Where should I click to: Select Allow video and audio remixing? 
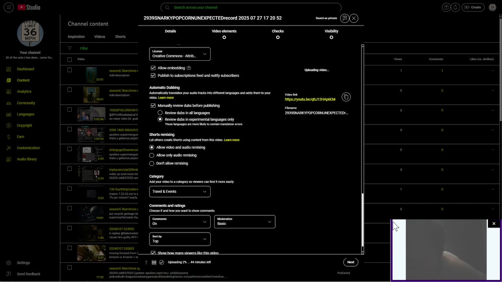coord(152,147)
